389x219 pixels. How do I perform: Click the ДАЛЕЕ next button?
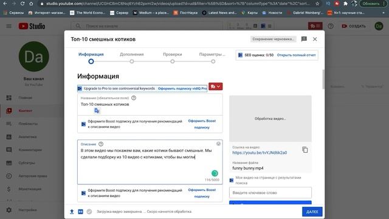click(312, 212)
